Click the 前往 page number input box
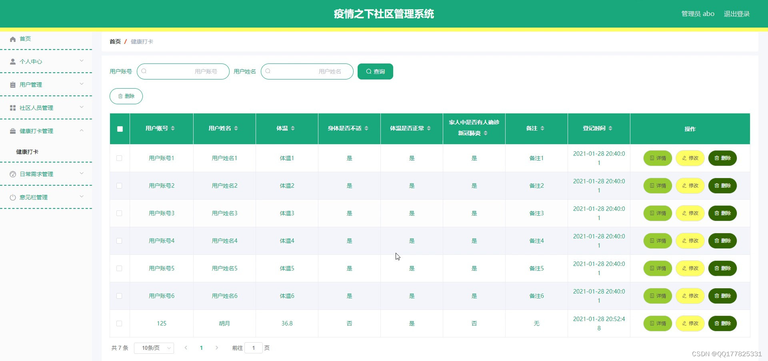768x361 pixels. 254,348
